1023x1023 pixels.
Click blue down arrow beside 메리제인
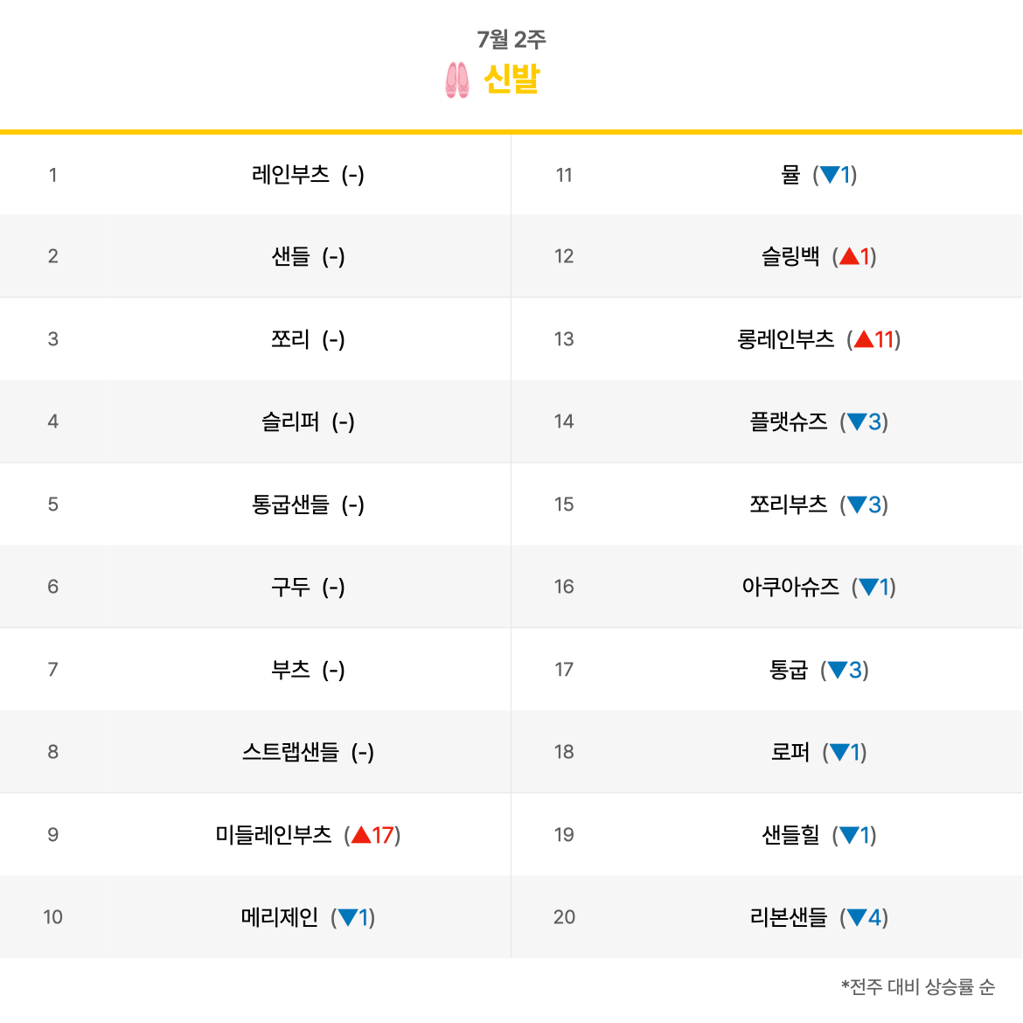click(348, 917)
